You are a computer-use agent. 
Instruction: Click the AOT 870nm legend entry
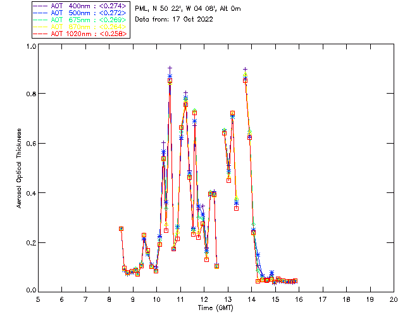[x=80, y=27]
